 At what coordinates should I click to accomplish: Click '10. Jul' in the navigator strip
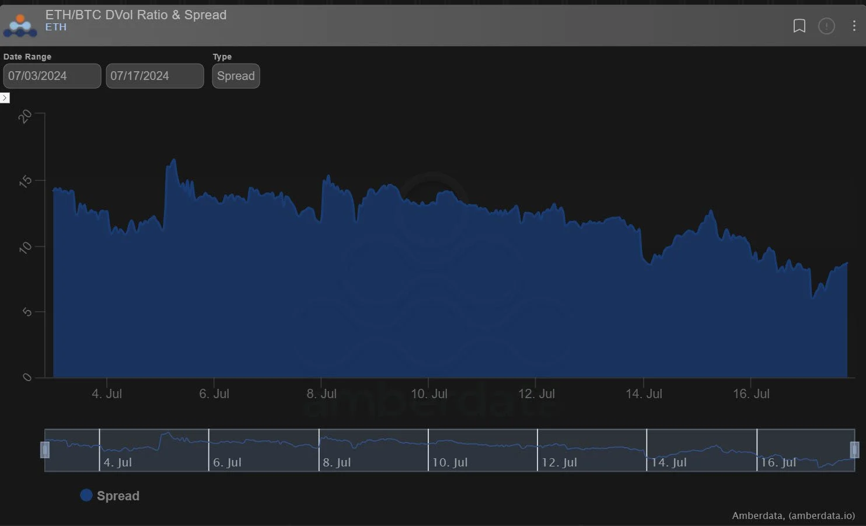(449, 462)
